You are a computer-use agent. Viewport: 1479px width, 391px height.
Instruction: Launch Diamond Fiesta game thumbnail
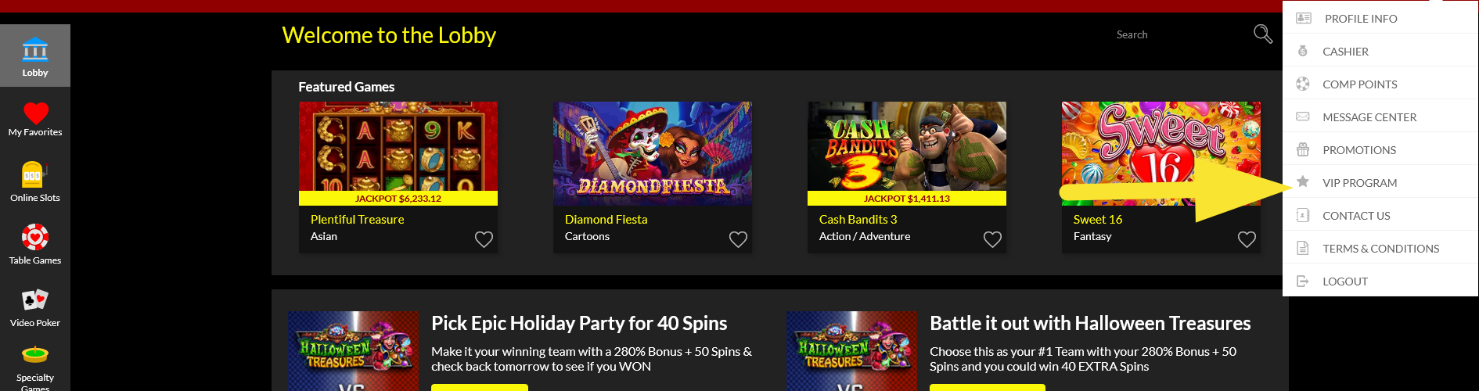pos(653,153)
